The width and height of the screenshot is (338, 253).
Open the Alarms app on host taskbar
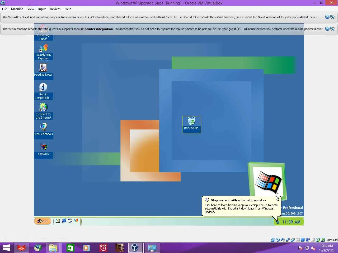tap(103, 248)
